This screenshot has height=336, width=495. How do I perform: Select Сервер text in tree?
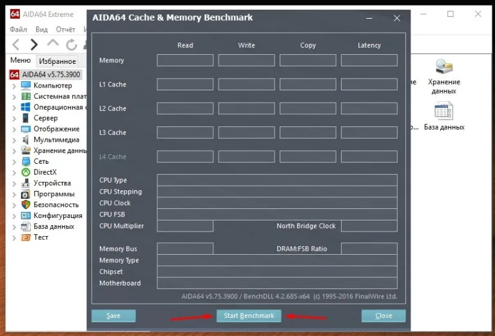(x=46, y=118)
